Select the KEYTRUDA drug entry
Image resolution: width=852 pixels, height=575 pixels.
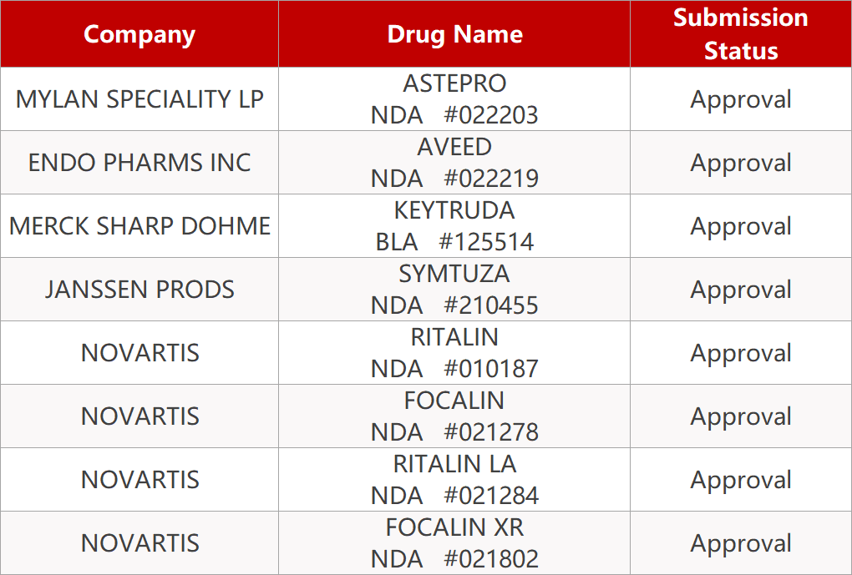[454, 211]
